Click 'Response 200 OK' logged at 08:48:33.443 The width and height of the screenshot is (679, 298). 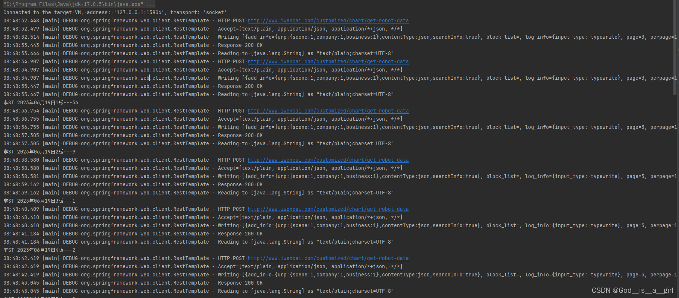tap(240, 45)
